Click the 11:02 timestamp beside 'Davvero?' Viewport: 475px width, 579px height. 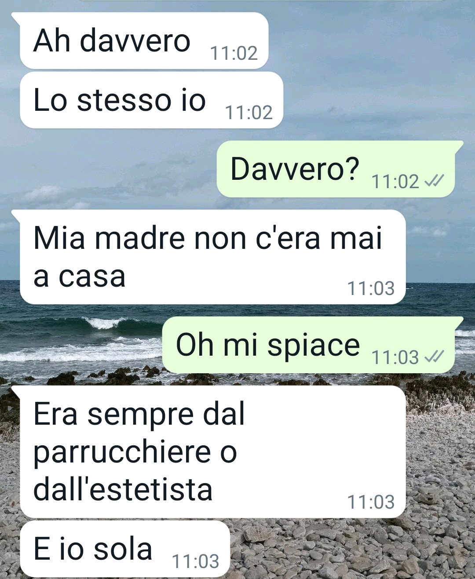395,181
